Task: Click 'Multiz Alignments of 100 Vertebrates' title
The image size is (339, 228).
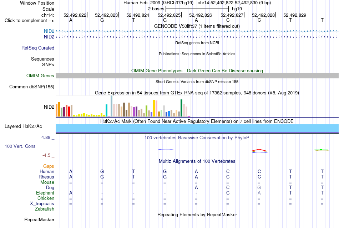Action: [197, 161]
